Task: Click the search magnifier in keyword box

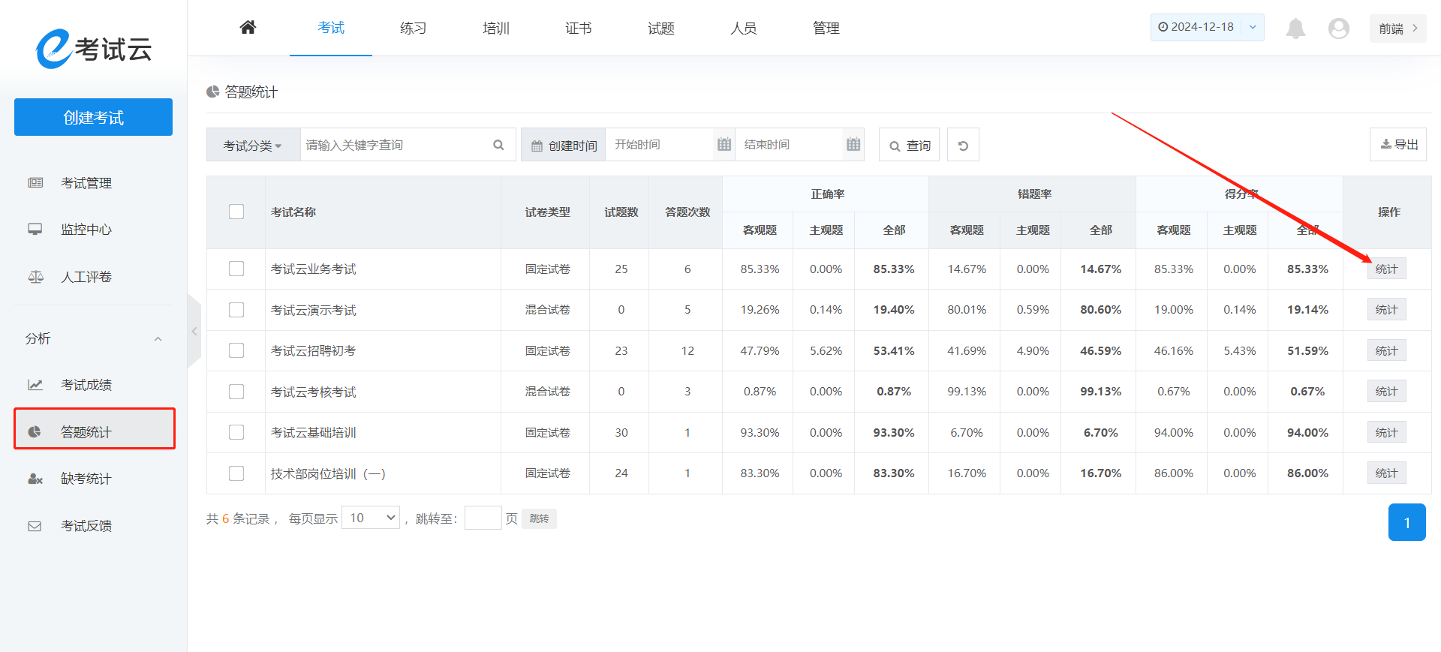Action: coord(498,145)
